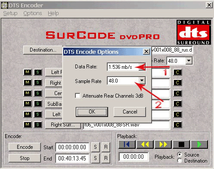
Task: Clear the Left Surround file with C button
Action: click(177, 114)
